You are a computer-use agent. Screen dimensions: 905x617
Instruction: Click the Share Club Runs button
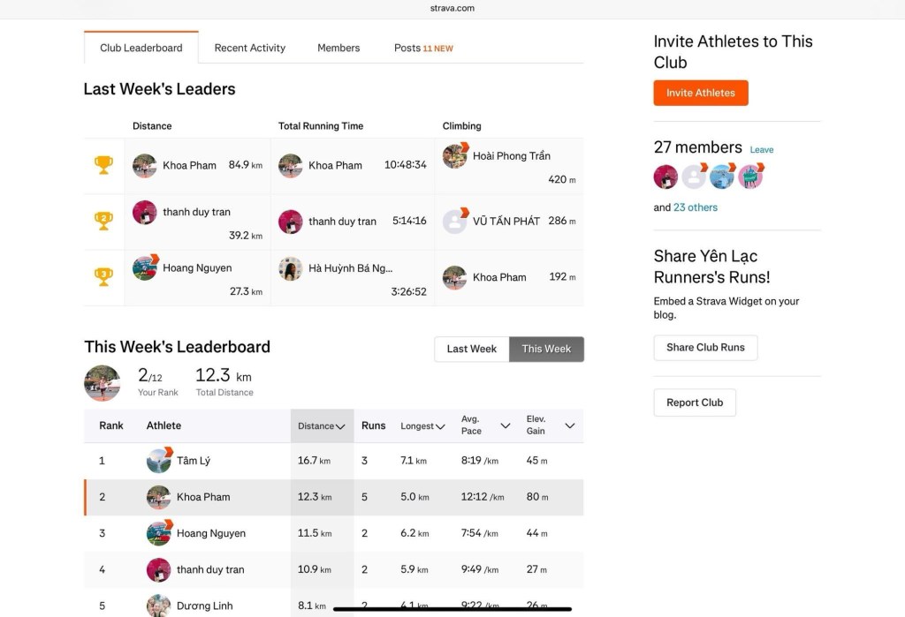tap(705, 348)
